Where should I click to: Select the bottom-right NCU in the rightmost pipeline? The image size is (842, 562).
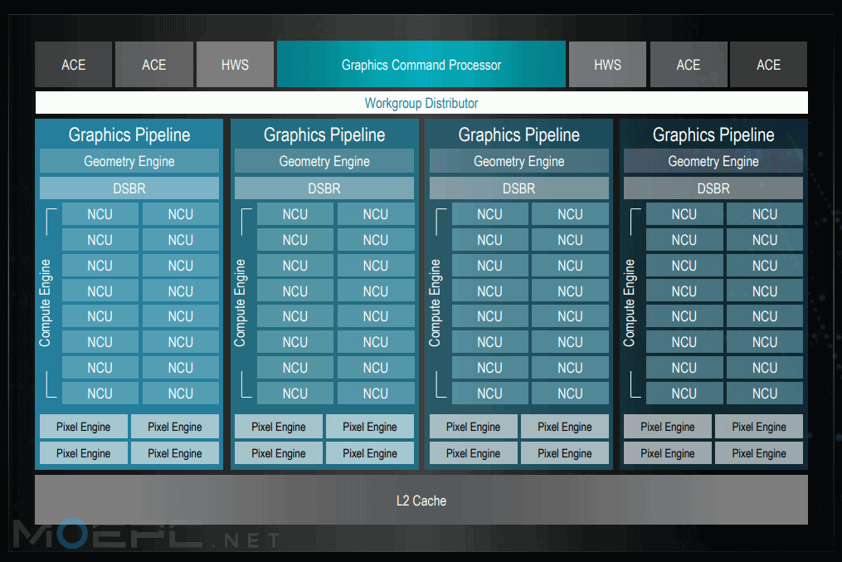[x=765, y=393]
